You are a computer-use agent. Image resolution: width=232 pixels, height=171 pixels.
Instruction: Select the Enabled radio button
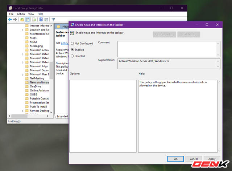pos(72,50)
